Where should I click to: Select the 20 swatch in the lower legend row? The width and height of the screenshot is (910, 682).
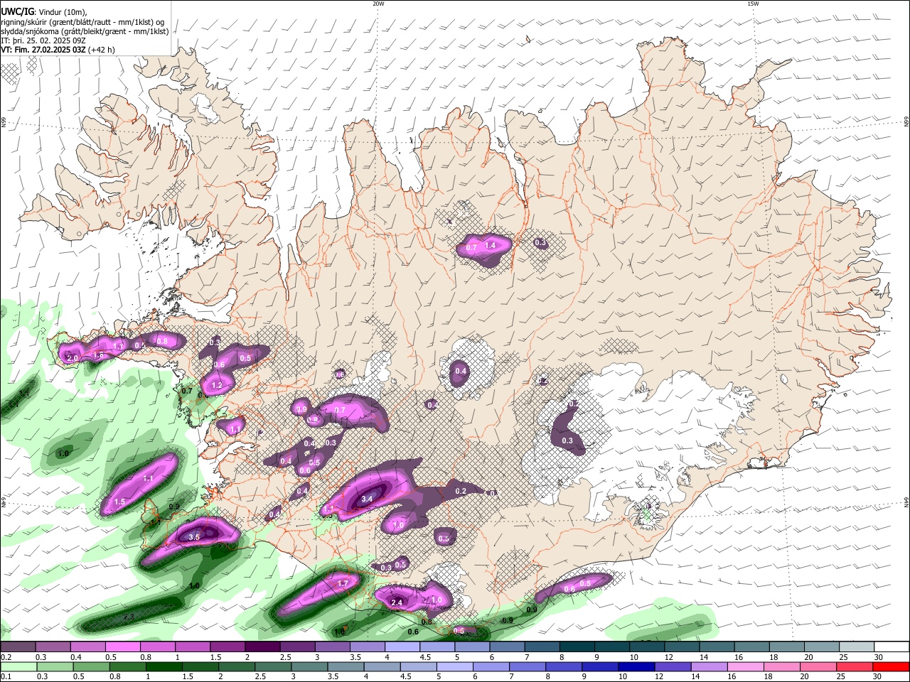coord(818,667)
